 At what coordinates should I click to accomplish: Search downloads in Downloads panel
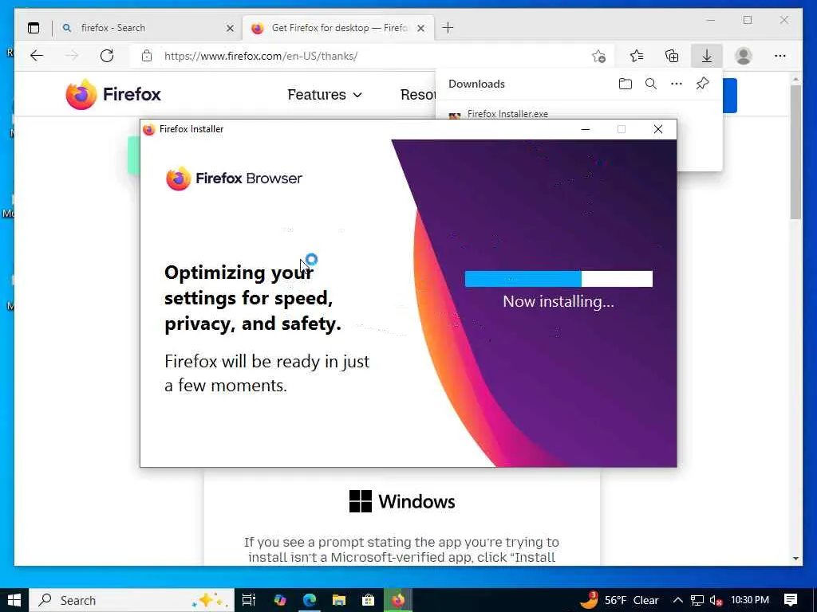tap(651, 84)
